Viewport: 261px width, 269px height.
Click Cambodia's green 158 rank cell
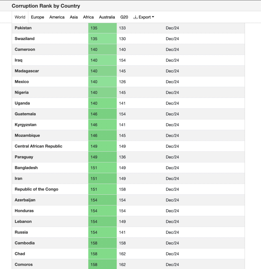point(103,243)
